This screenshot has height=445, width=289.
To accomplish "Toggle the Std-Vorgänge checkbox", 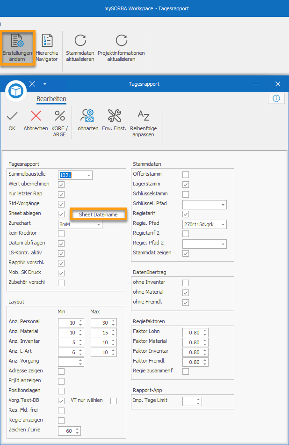I will coord(61,204).
